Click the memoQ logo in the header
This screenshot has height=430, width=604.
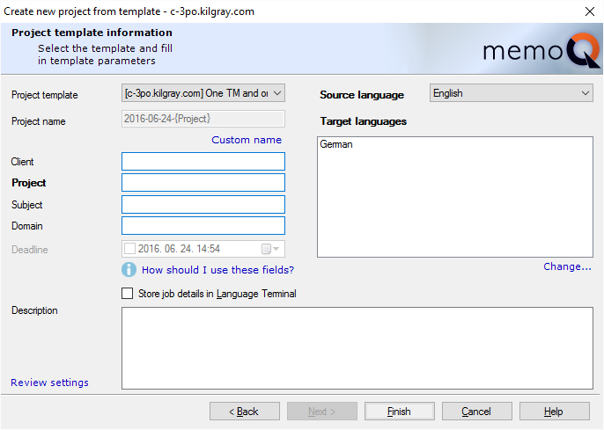541,50
